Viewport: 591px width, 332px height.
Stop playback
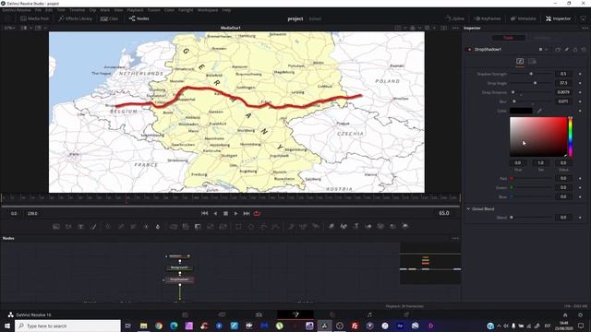click(x=225, y=213)
